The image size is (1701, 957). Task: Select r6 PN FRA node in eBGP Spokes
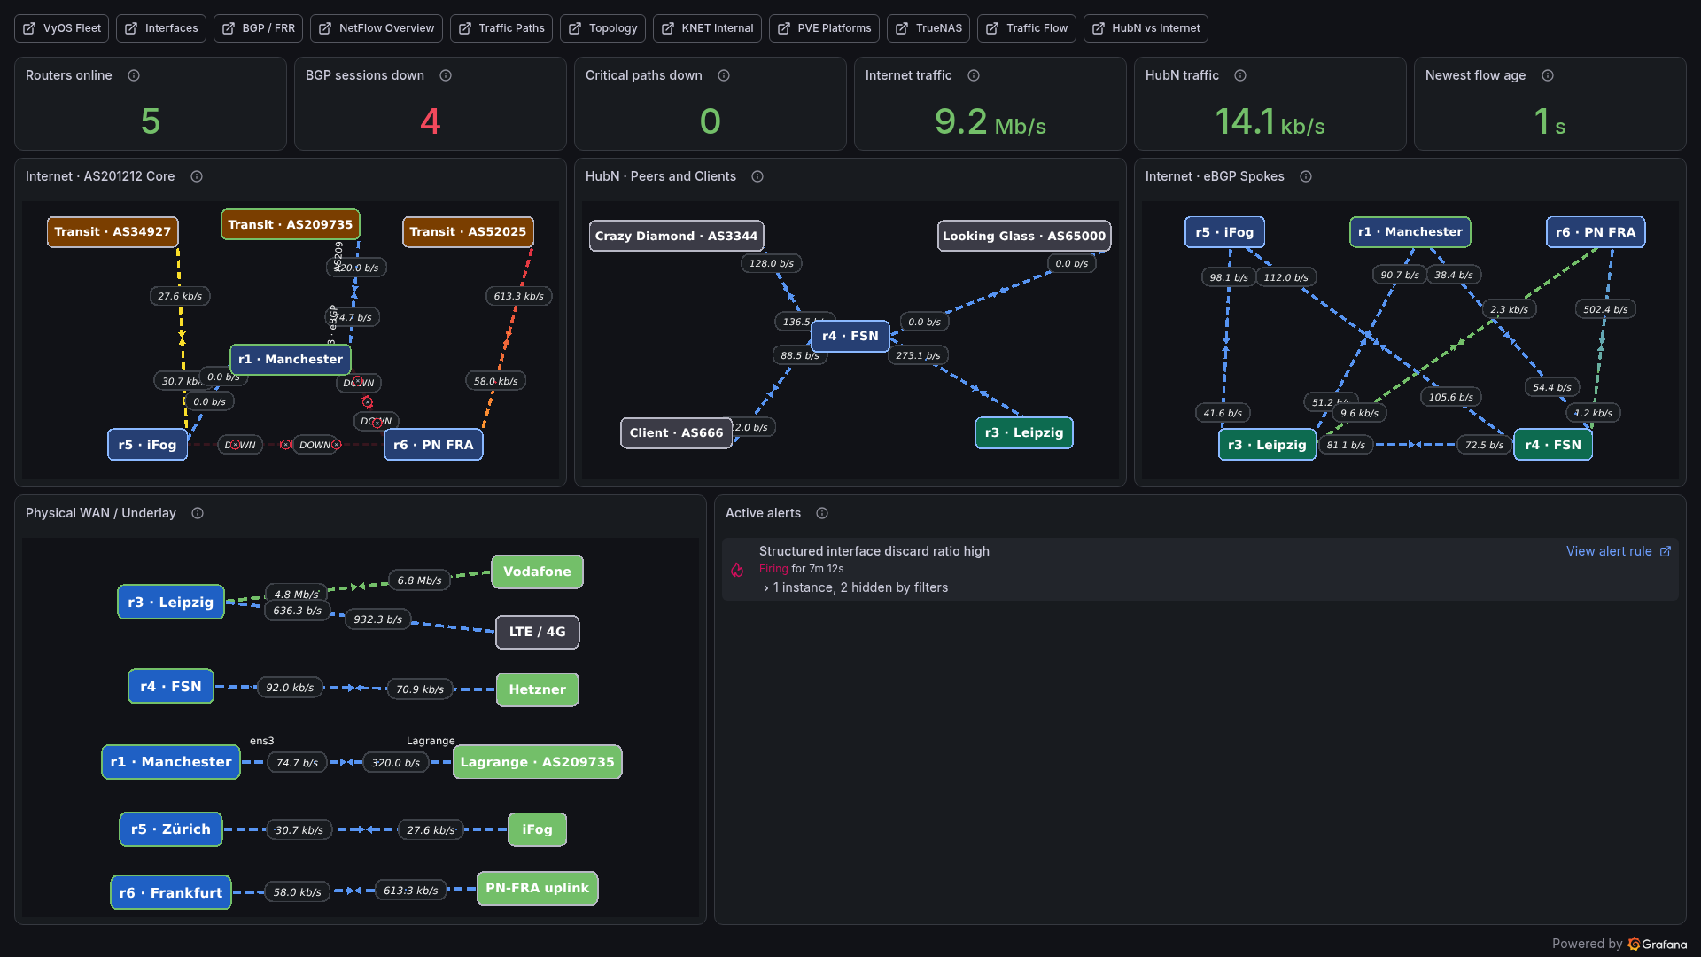coord(1596,232)
